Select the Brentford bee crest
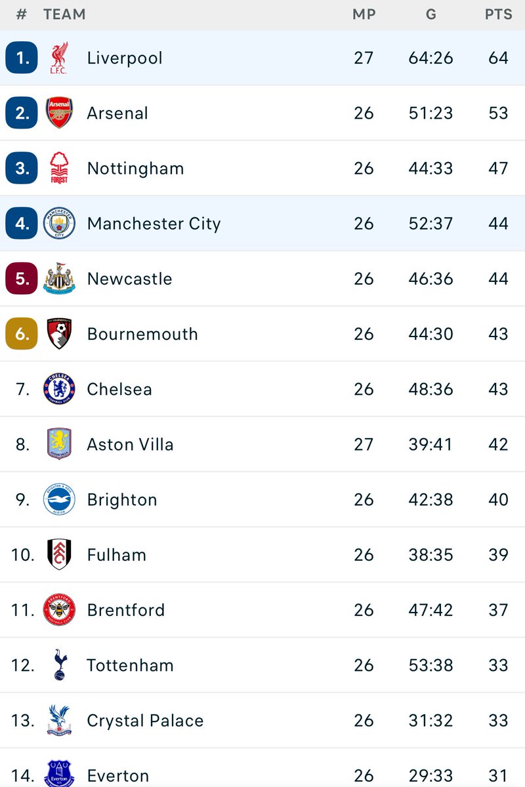The width and height of the screenshot is (525, 787). pos(59,609)
